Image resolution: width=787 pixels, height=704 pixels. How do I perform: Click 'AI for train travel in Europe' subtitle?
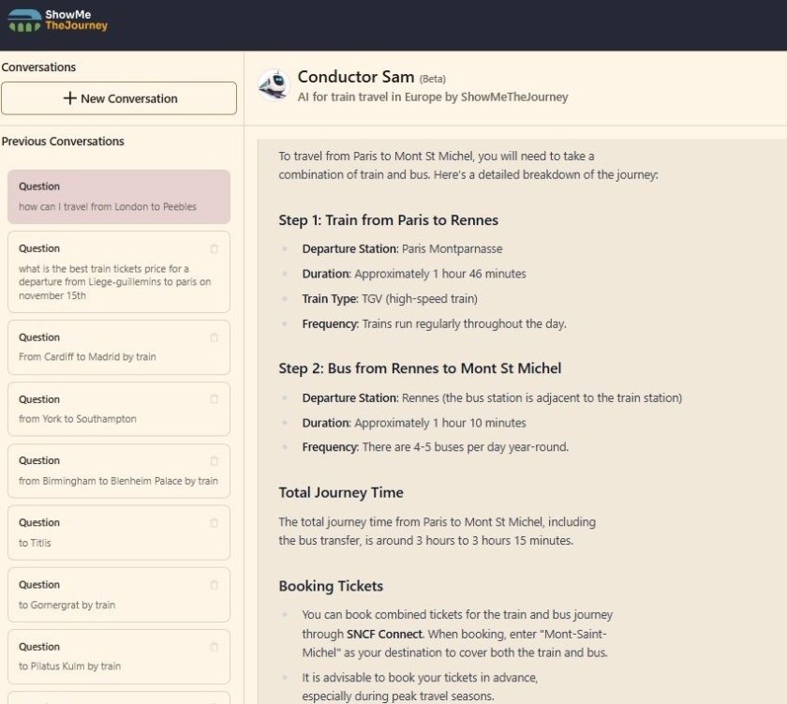[433, 97]
